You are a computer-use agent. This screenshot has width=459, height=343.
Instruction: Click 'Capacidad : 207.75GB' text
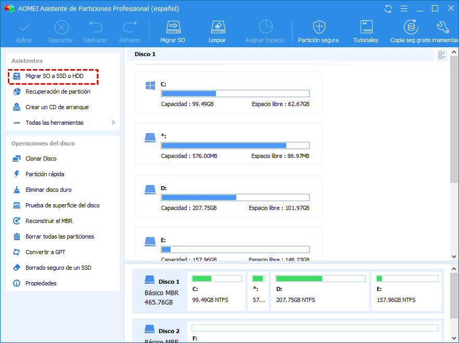click(189, 208)
